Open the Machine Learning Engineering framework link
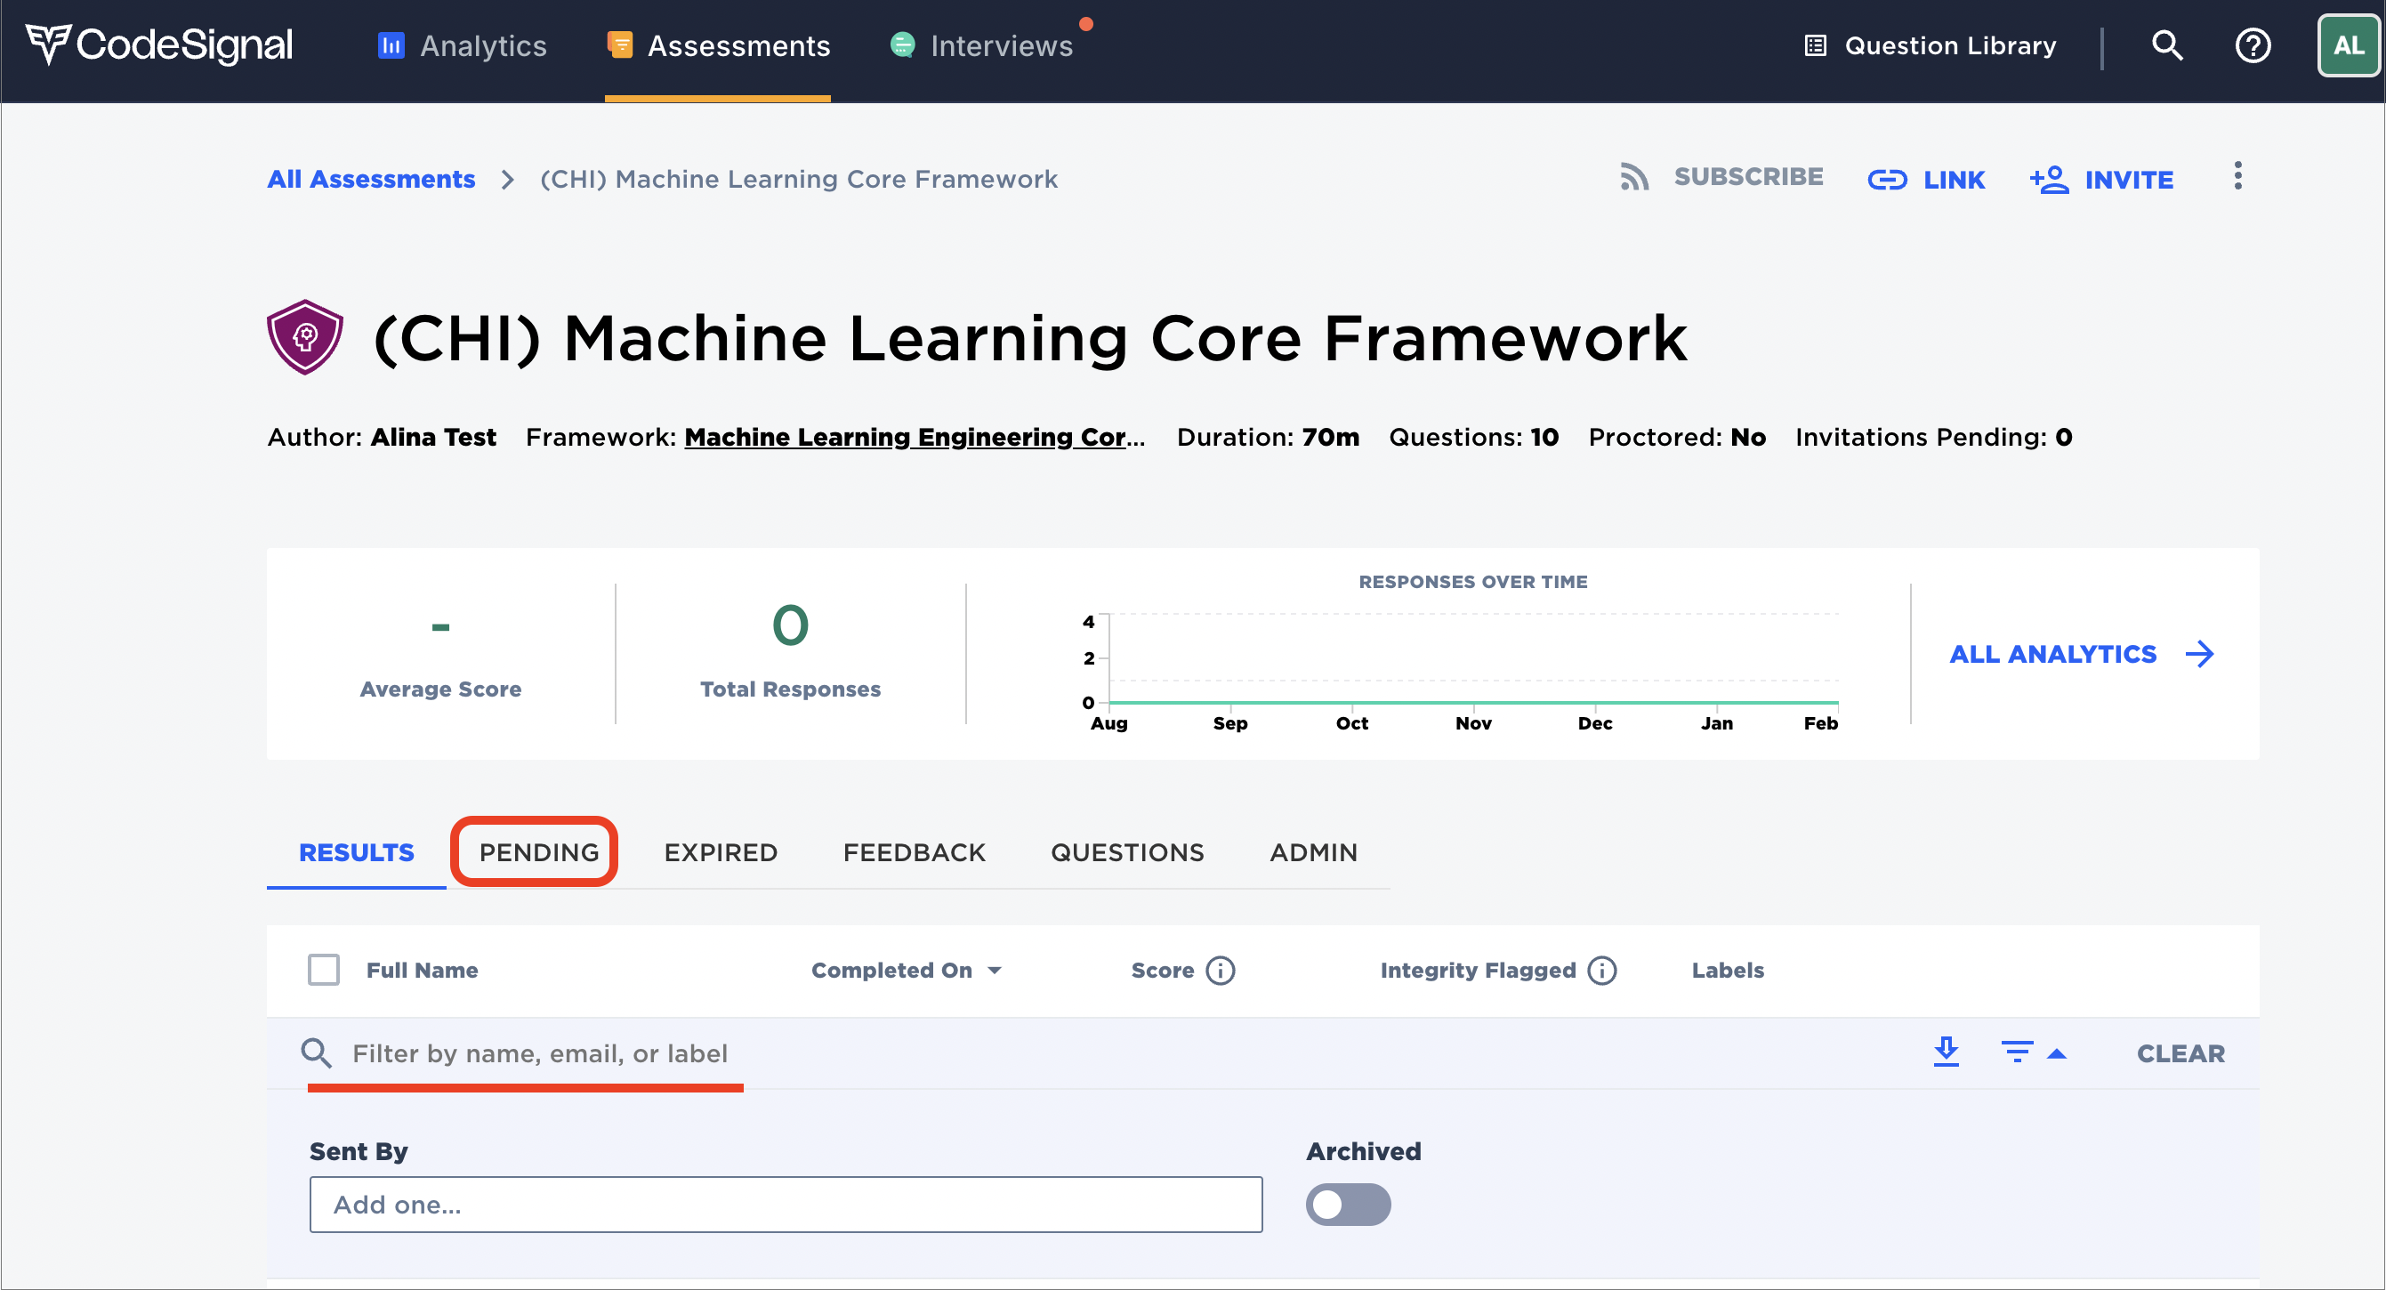The width and height of the screenshot is (2386, 1290). point(915,437)
